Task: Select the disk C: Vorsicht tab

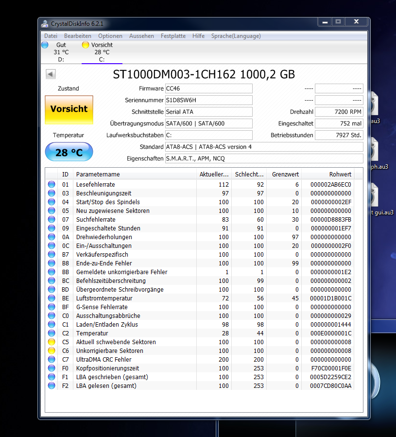Action: click(x=102, y=52)
